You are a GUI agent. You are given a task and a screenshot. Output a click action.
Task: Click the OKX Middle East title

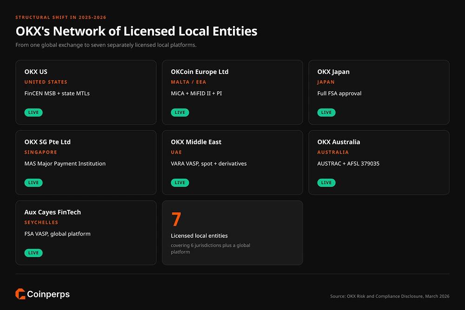[196, 142]
